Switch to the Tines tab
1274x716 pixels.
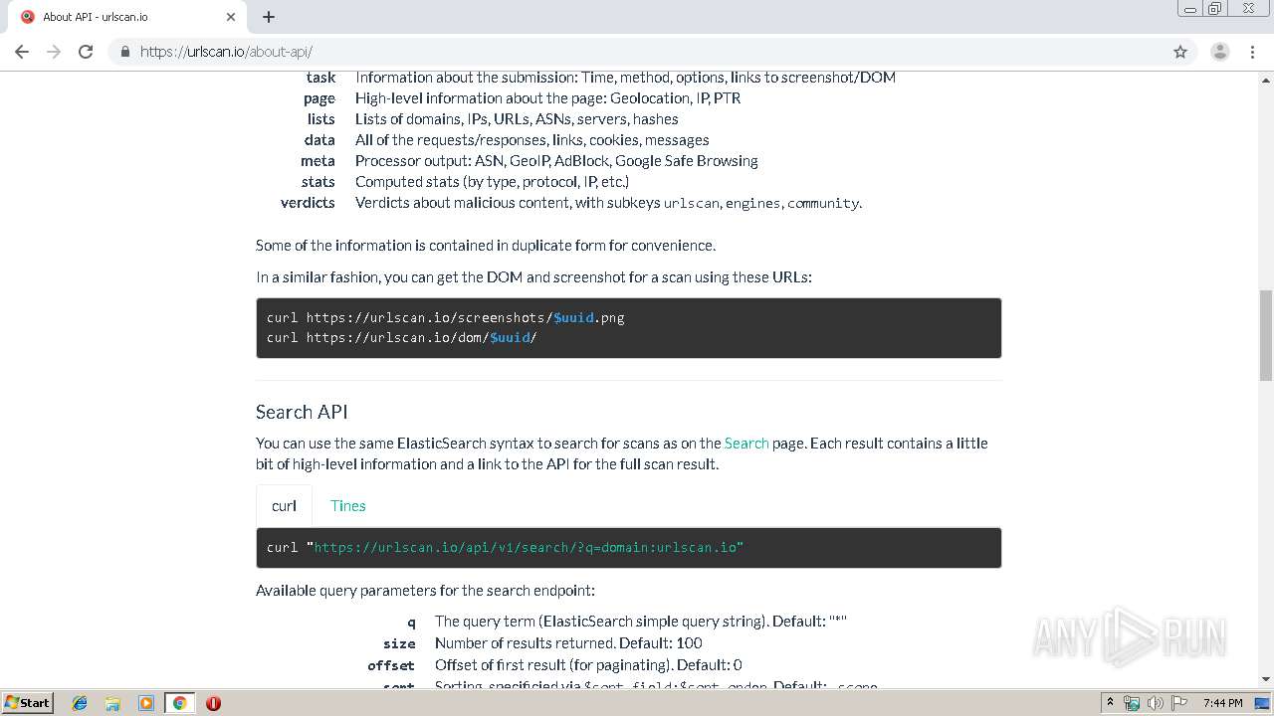click(x=348, y=506)
